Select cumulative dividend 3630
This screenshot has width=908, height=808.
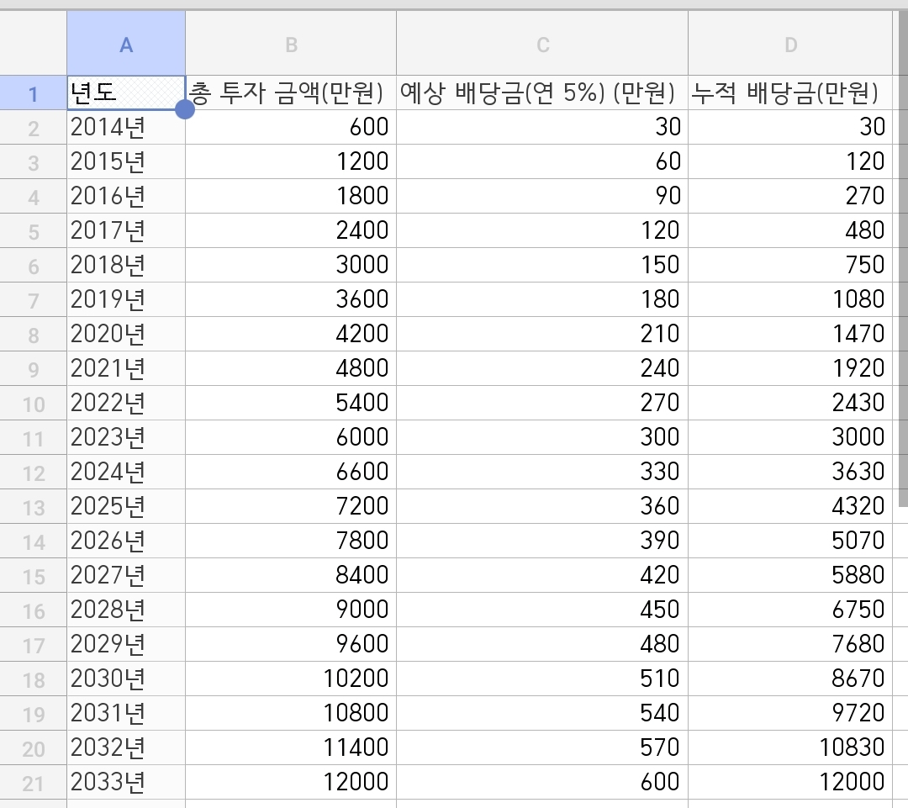tap(790, 472)
